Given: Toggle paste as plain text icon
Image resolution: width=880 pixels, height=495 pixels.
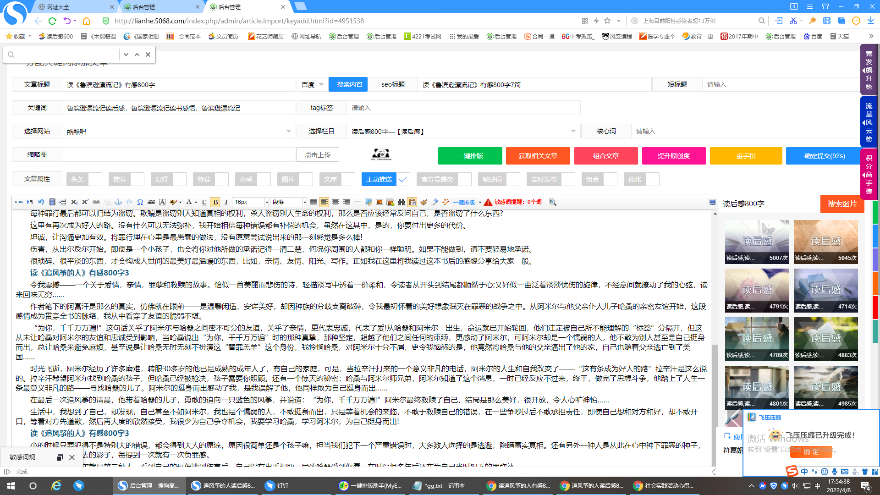Looking at the screenshot, I should pyautogui.click(x=412, y=202).
